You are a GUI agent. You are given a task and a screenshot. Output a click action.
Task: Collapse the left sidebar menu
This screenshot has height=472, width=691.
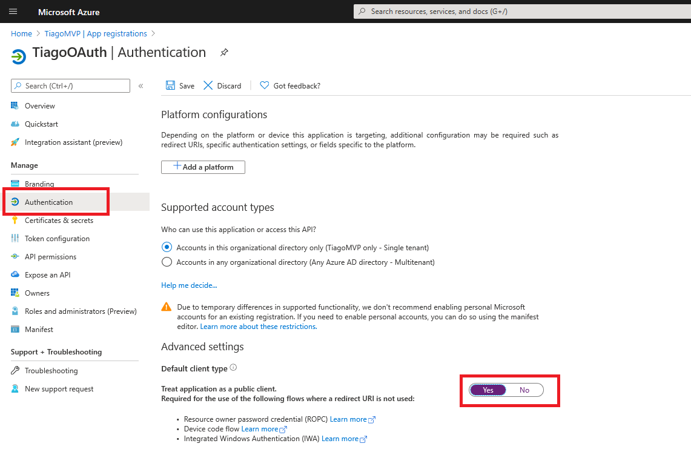tap(141, 86)
